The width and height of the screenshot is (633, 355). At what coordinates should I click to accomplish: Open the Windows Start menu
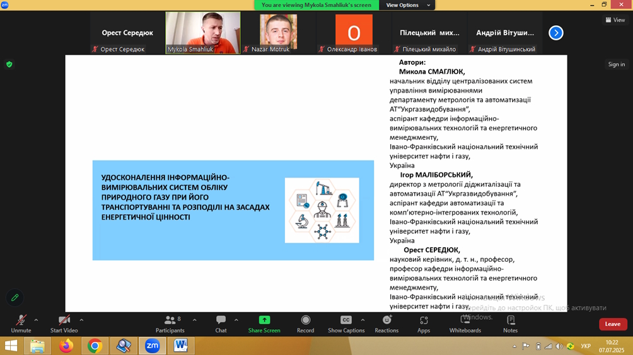tap(11, 346)
